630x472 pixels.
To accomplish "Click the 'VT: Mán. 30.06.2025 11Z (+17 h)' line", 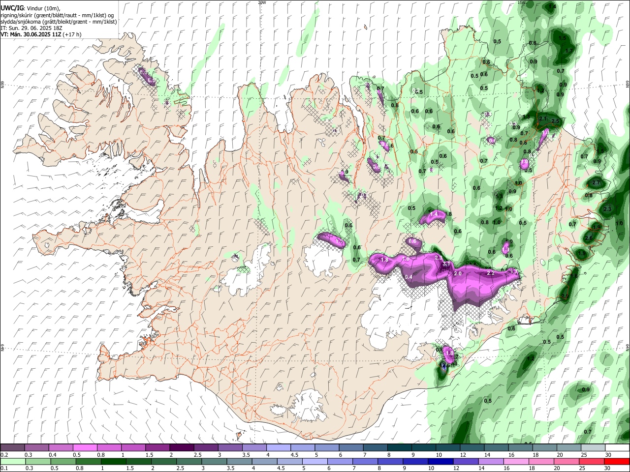I will (x=41, y=34).
